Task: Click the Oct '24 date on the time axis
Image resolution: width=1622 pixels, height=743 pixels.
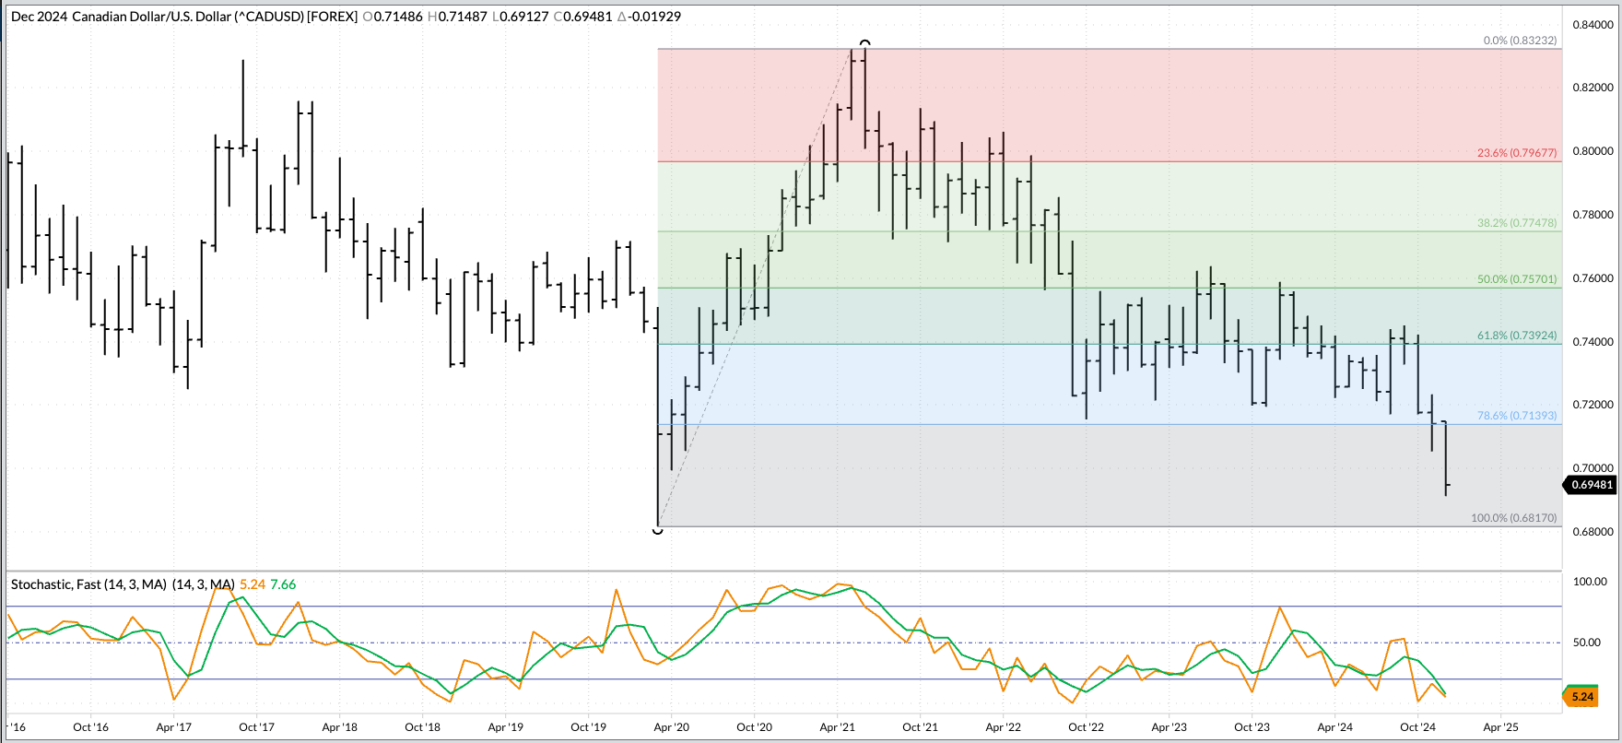Action: [1417, 727]
